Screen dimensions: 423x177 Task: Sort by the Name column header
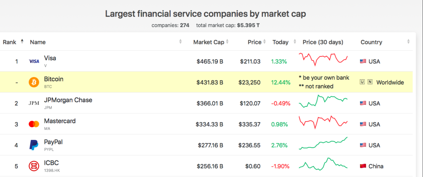(38, 42)
